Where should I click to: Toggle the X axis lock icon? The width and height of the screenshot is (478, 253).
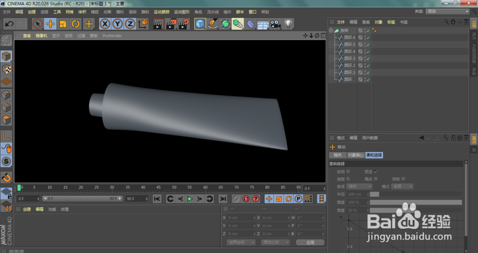[x=105, y=24]
